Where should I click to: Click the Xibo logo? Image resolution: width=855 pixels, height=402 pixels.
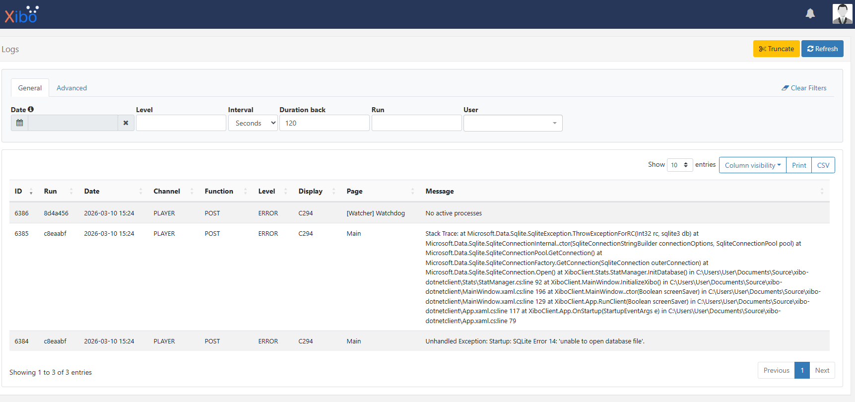tap(21, 15)
